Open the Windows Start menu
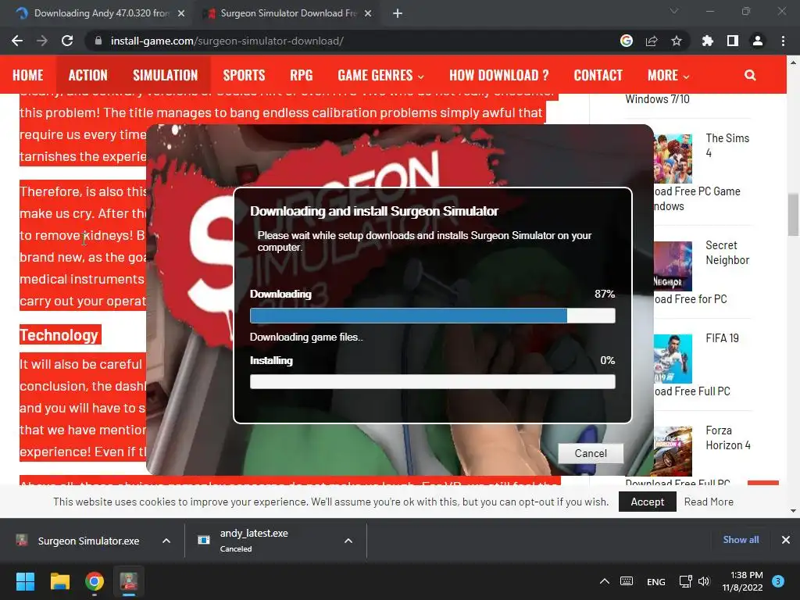This screenshot has width=800, height=600. pos(25,581)
